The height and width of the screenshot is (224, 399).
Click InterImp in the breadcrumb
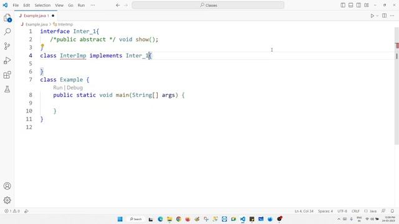click(x=65, y=24)
